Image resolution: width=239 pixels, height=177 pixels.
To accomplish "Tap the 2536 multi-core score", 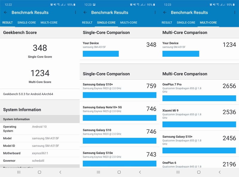I will pyautogui.click(x=229, y=112).
